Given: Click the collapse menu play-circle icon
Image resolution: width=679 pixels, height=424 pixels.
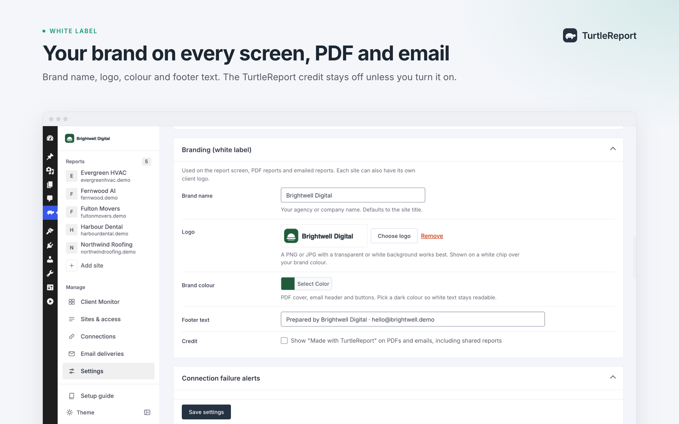Looking at the screenshot, I should (50, 301).
